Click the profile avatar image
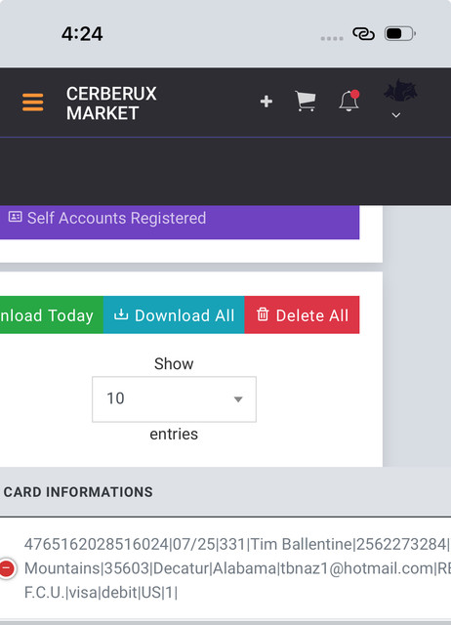Image resolution: width=451 pixels, height=625 pixels. pyautogui.click(x=400, y=91)
